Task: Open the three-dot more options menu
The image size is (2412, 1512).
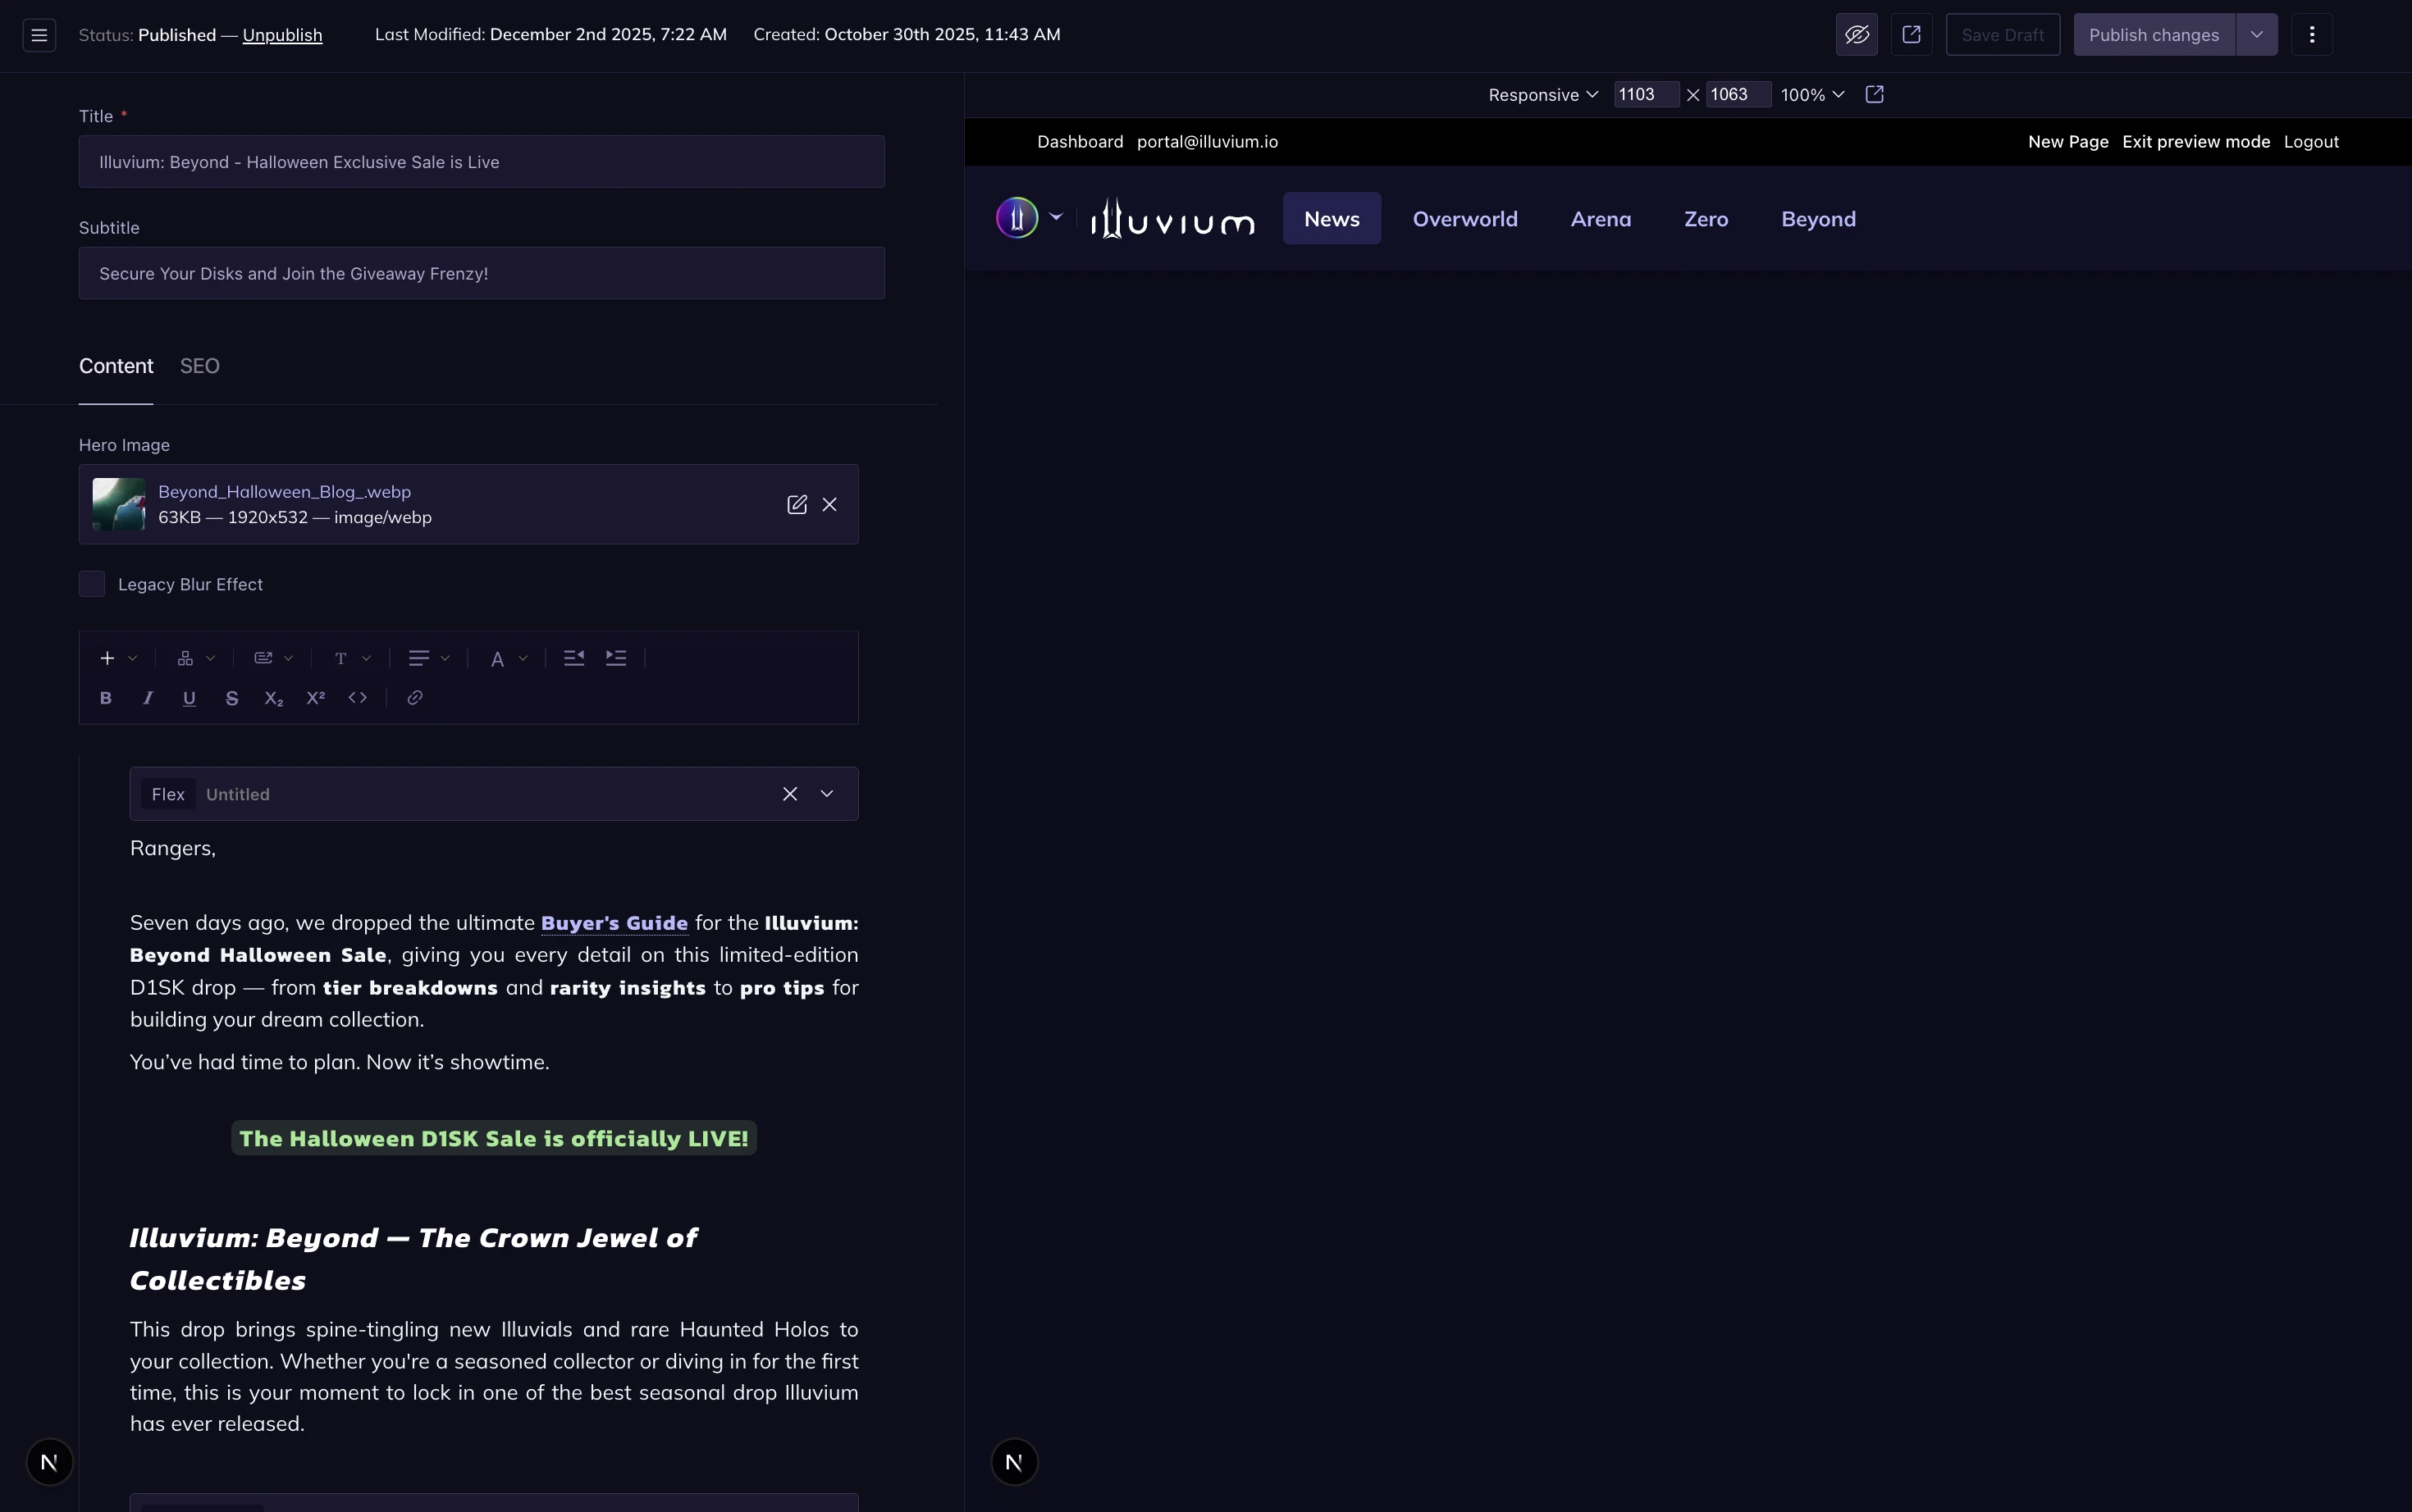Action: pyautogui.click(x=2312, y=35)
